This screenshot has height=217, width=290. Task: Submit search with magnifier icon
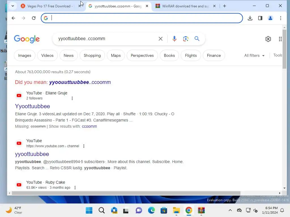point(197,39)
